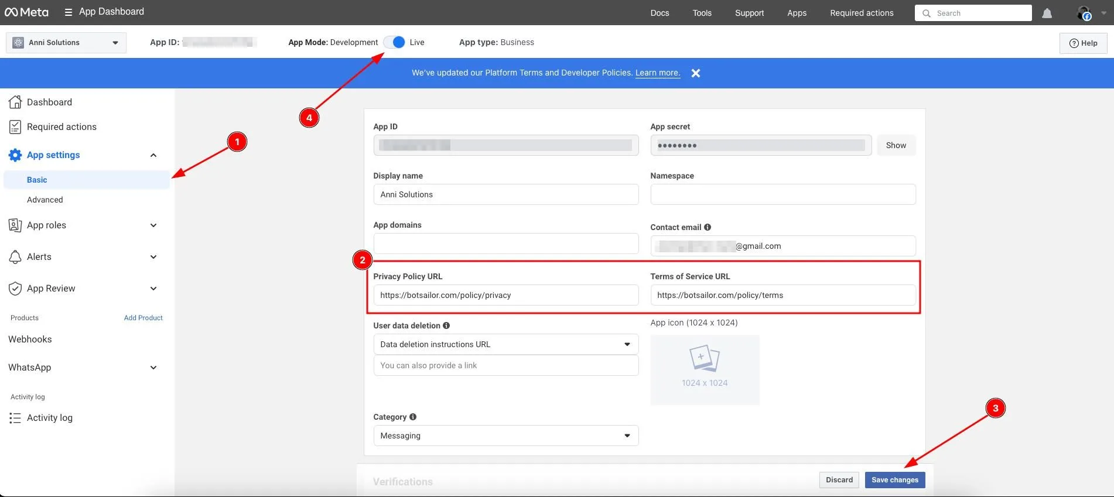1114x497 pixels.
Task: Click the App Review shield icon
Action: click(15, 289)
